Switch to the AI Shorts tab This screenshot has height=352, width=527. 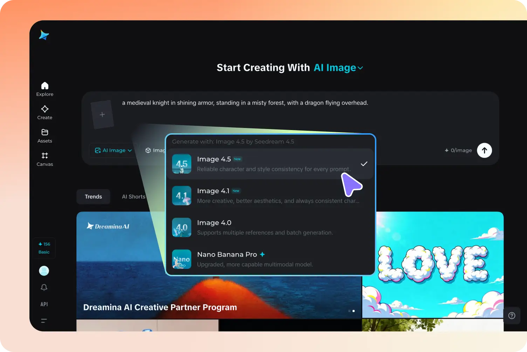click(x=134, y=197)
